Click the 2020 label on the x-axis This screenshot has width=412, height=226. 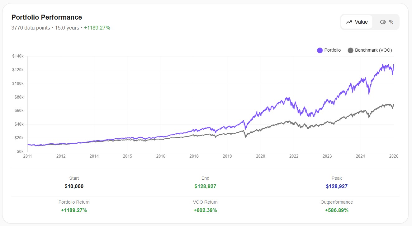[x=260, y=156]
